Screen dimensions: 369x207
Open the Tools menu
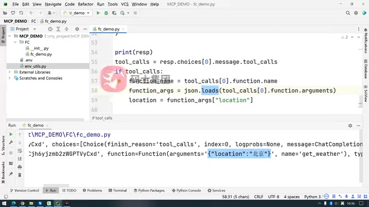112,4
